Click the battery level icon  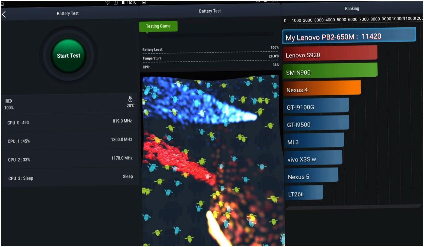coord(9,101)
